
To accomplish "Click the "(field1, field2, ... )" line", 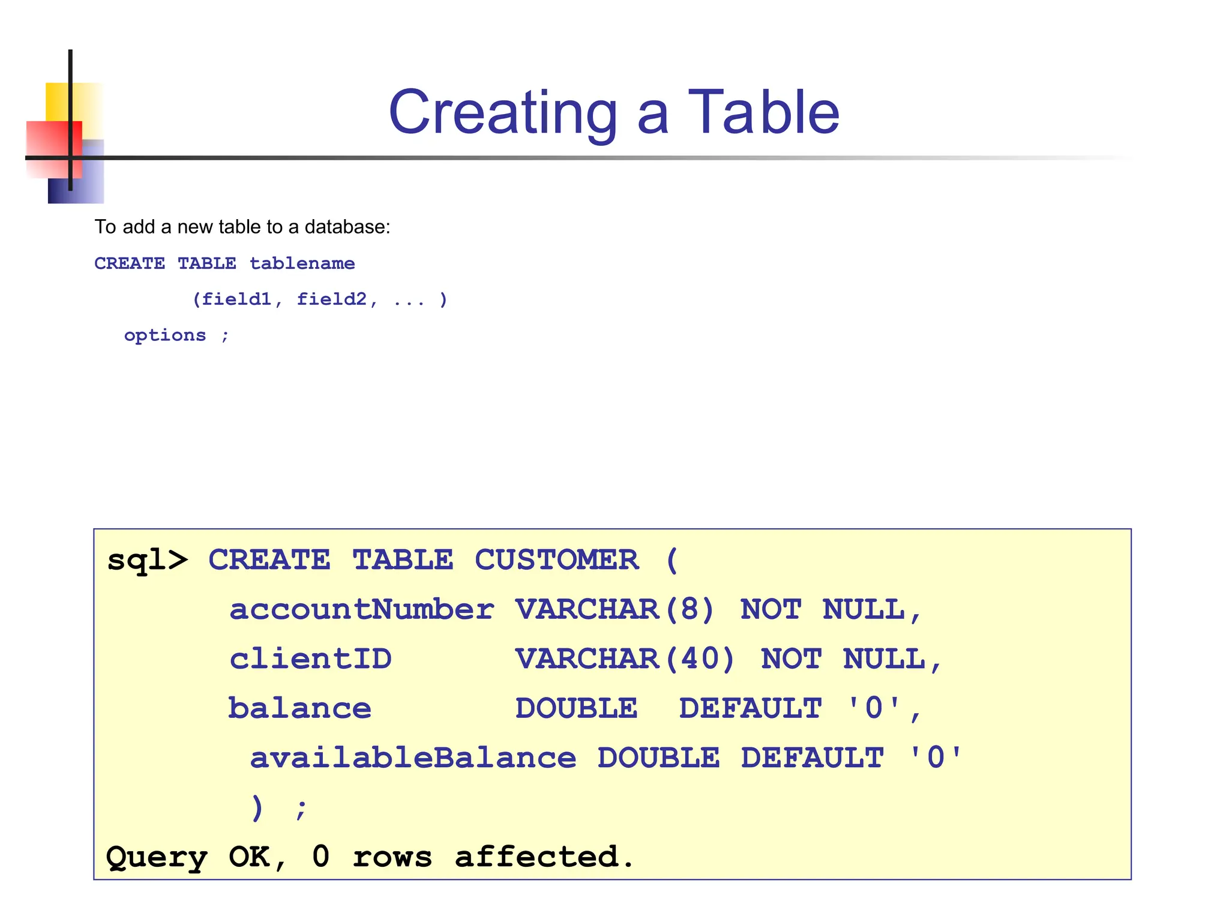I will point(319,299).
